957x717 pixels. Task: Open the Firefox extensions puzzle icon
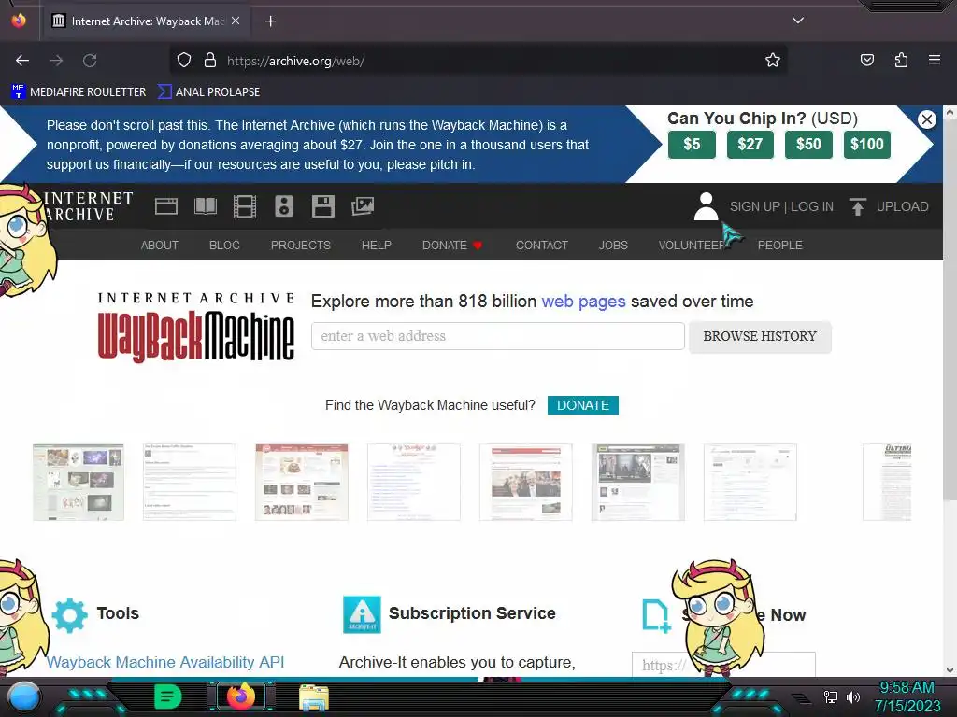(901, 60)
